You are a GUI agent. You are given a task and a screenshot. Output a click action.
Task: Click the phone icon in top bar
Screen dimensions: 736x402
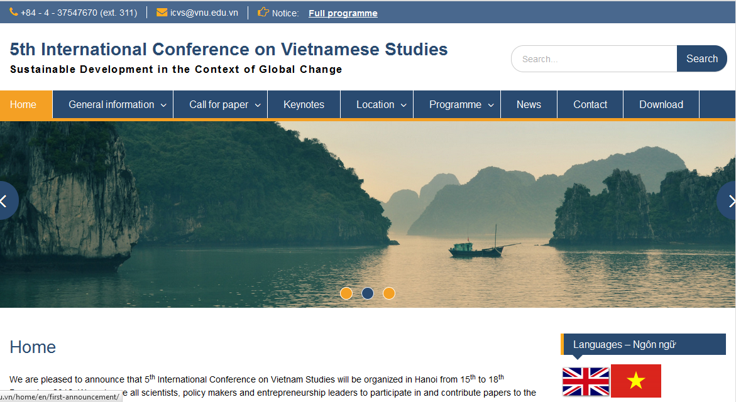pyautogui.click(x=14, y=12)
